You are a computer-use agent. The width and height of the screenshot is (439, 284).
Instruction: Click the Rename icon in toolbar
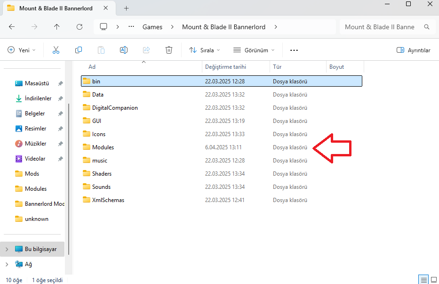123,50
